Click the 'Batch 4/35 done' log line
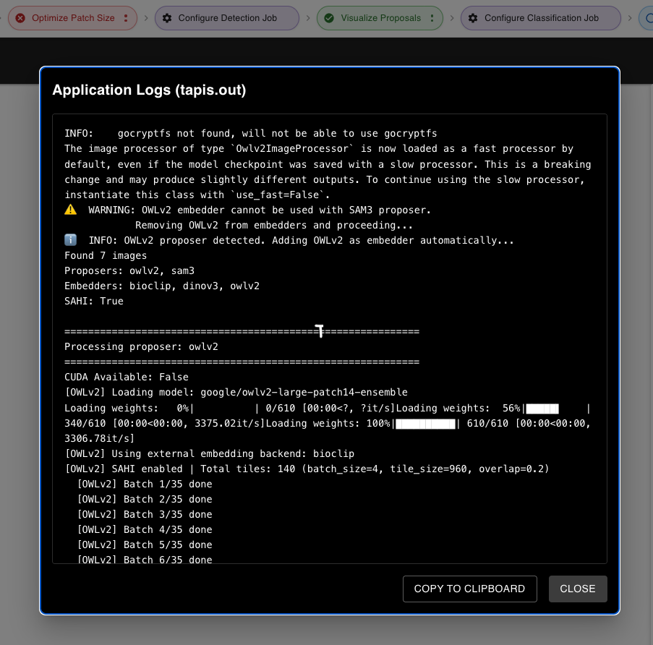This screenshot has height=645, width=653. click(145, 529)
